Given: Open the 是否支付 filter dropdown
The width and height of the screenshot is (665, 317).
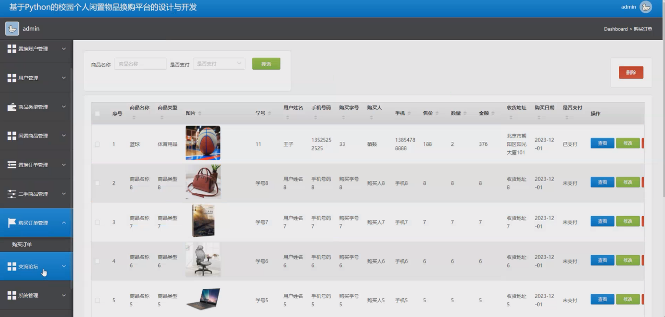Looking at the screenshot, I should coord(219,64).
